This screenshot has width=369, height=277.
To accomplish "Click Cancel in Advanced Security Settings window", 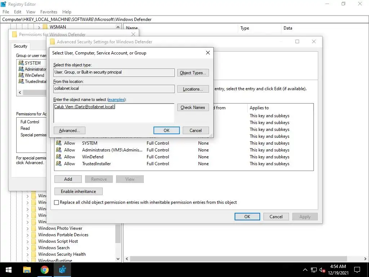I will tap(276, 217).
